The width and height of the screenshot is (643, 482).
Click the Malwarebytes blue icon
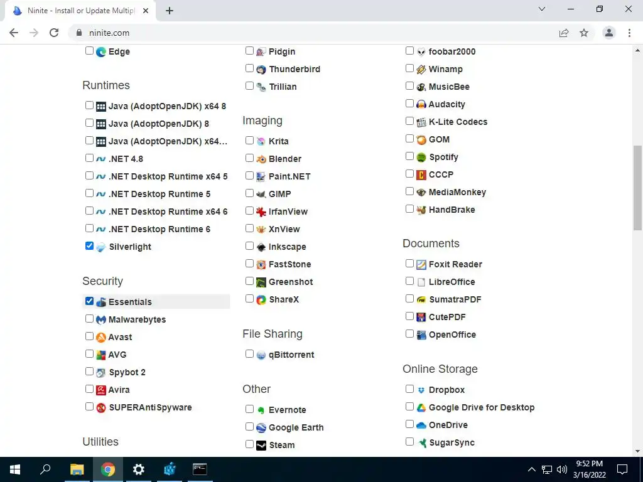(101, 320)
